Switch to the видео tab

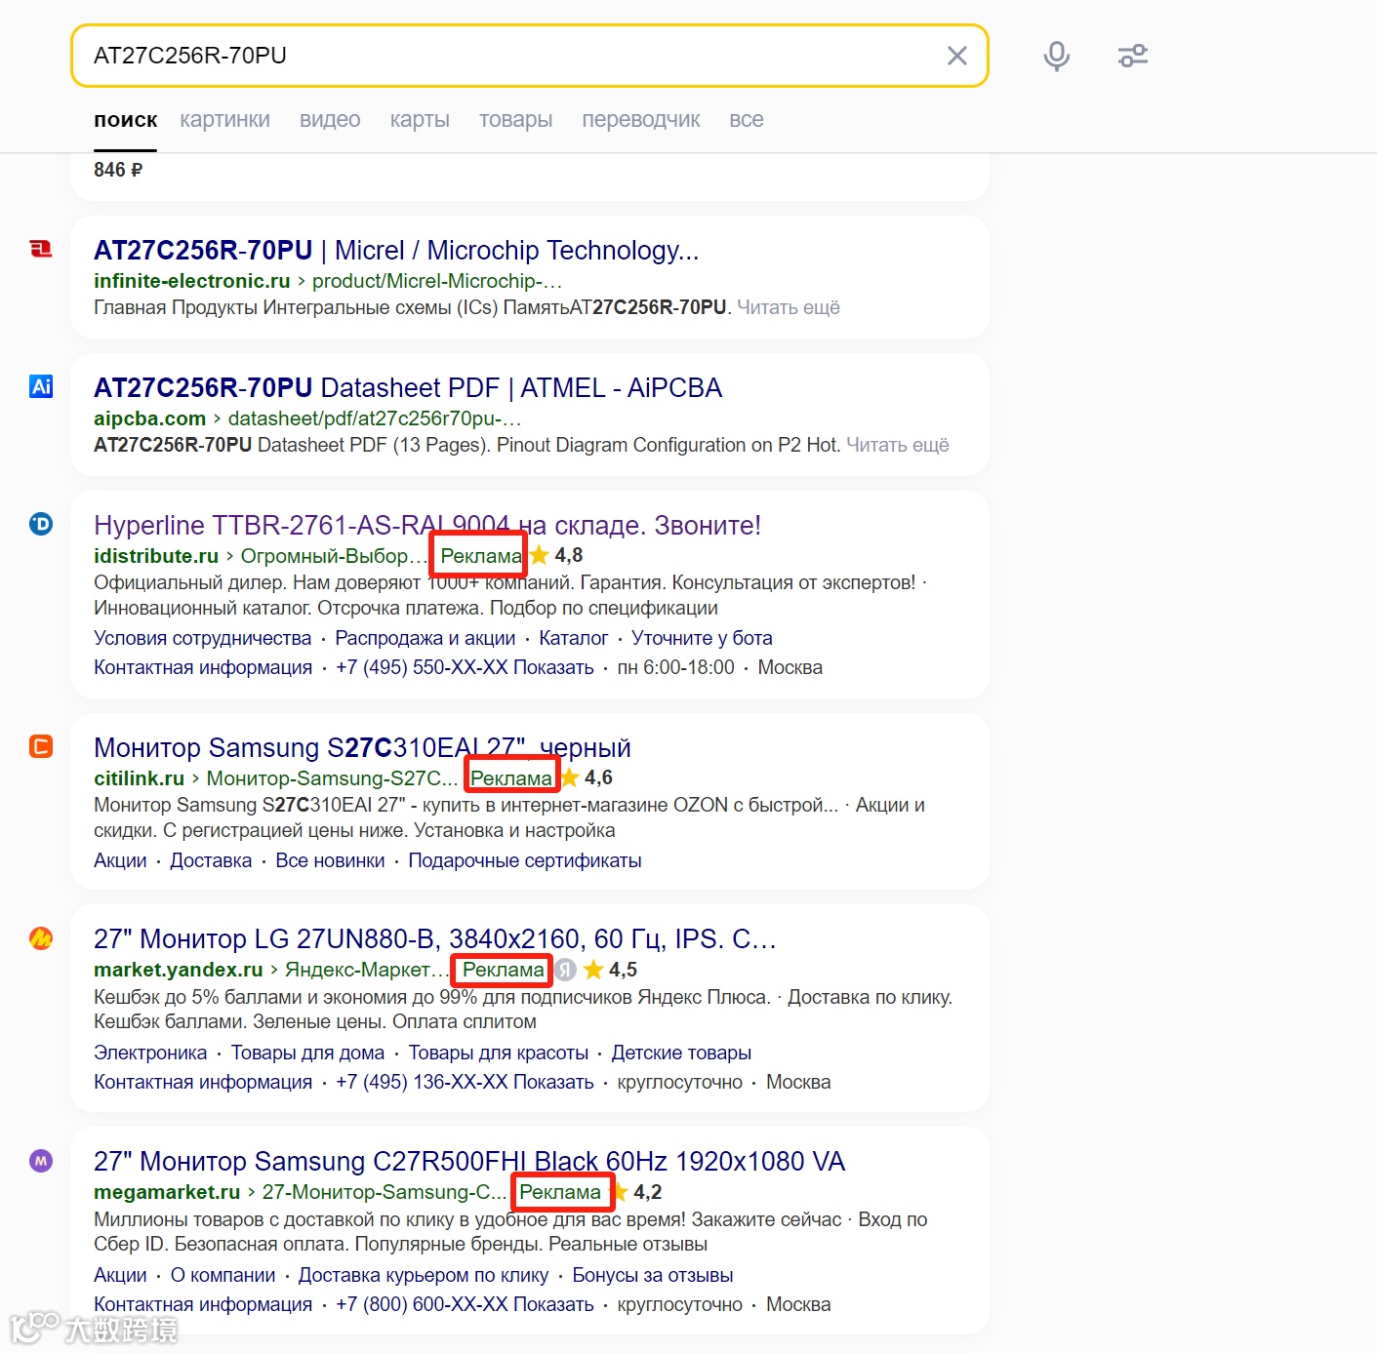(330, 120)
